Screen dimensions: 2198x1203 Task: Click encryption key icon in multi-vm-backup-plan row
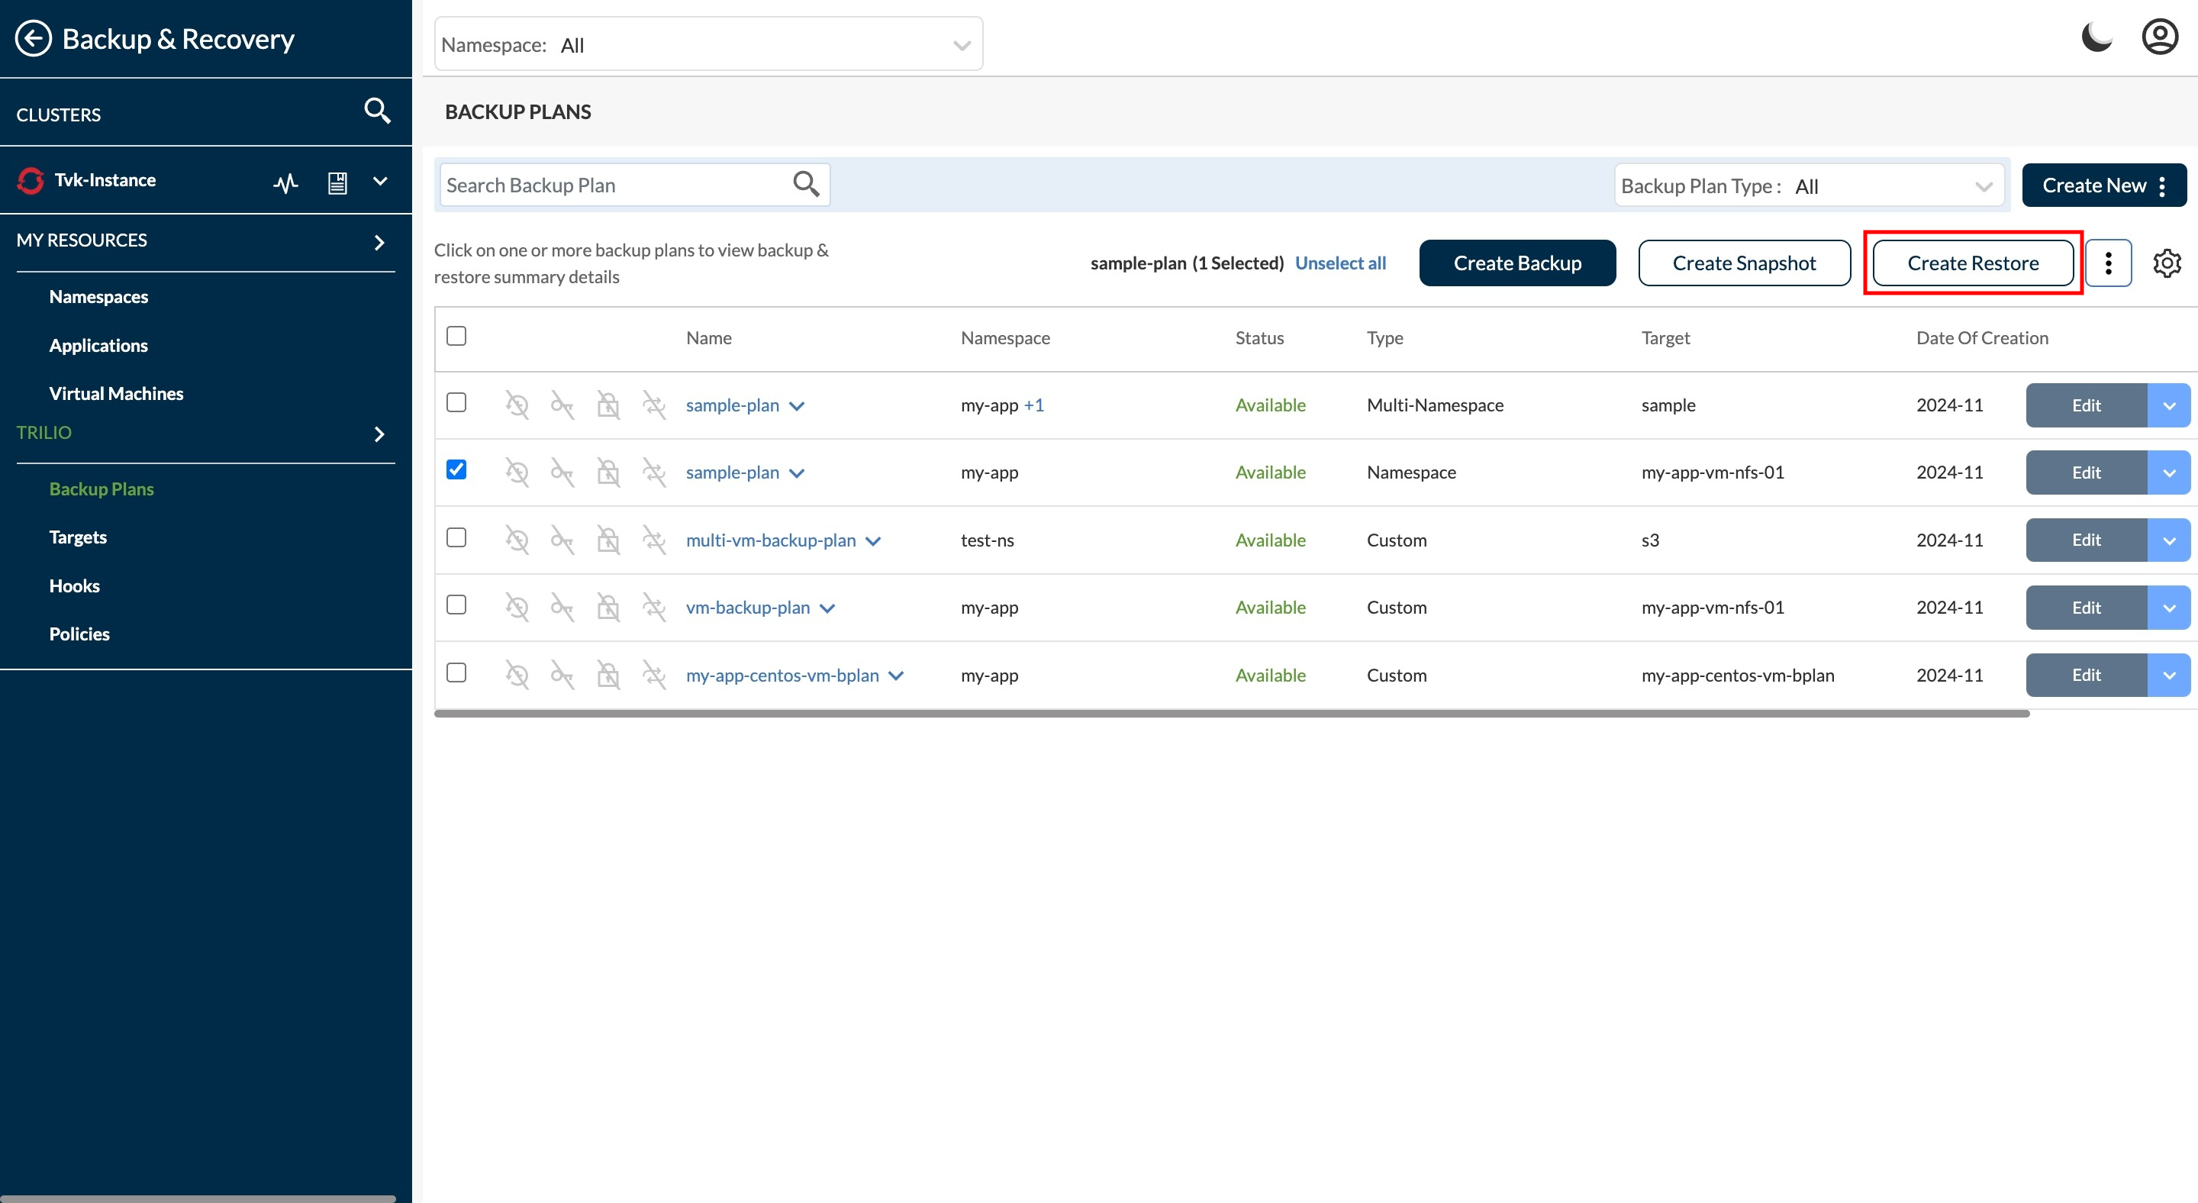[562, 540]
